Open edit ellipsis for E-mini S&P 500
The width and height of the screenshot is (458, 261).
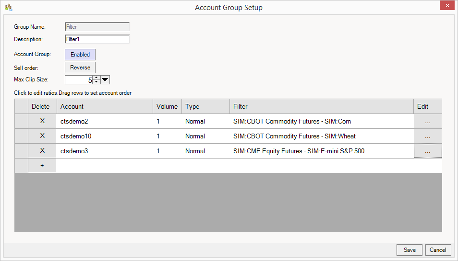427,151
